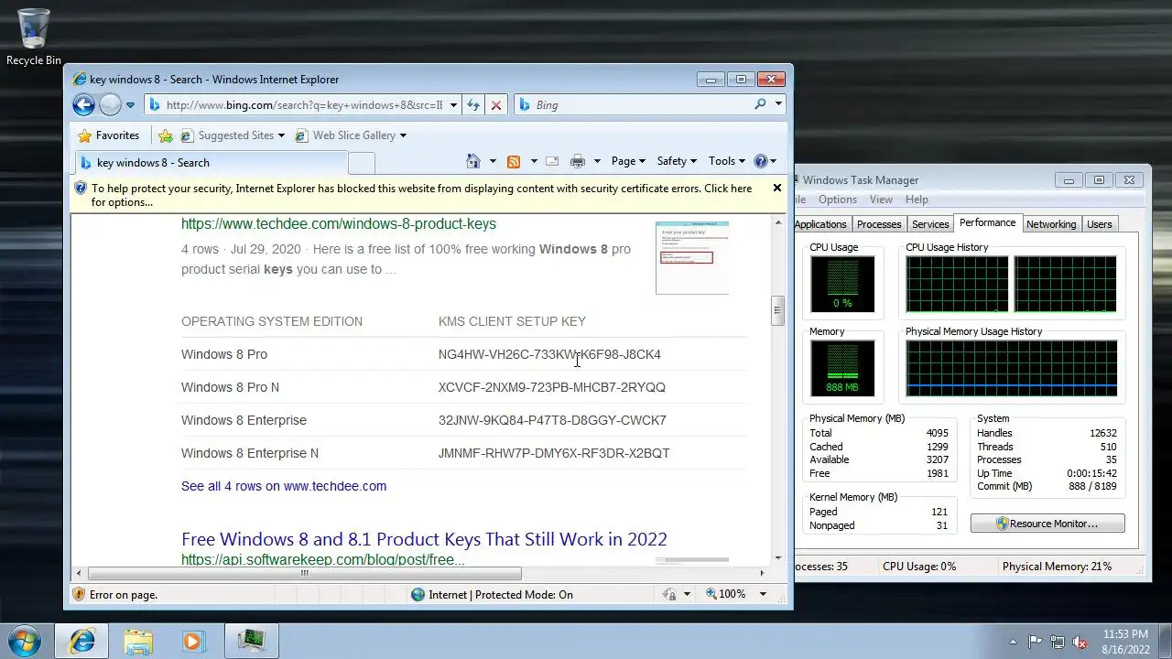Show hidden tray icons arrow
The width and height of the screenshot is (1172, 659).
click(x=1013, y=642)
